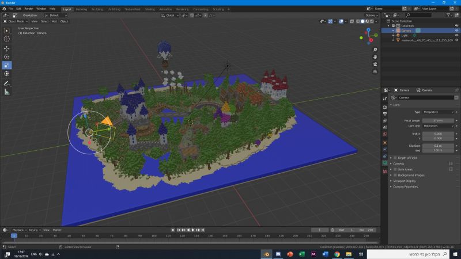Open View Layer properties tab
Image resolution: width=461 pixels, height=259 pixels.
(385, 120)
